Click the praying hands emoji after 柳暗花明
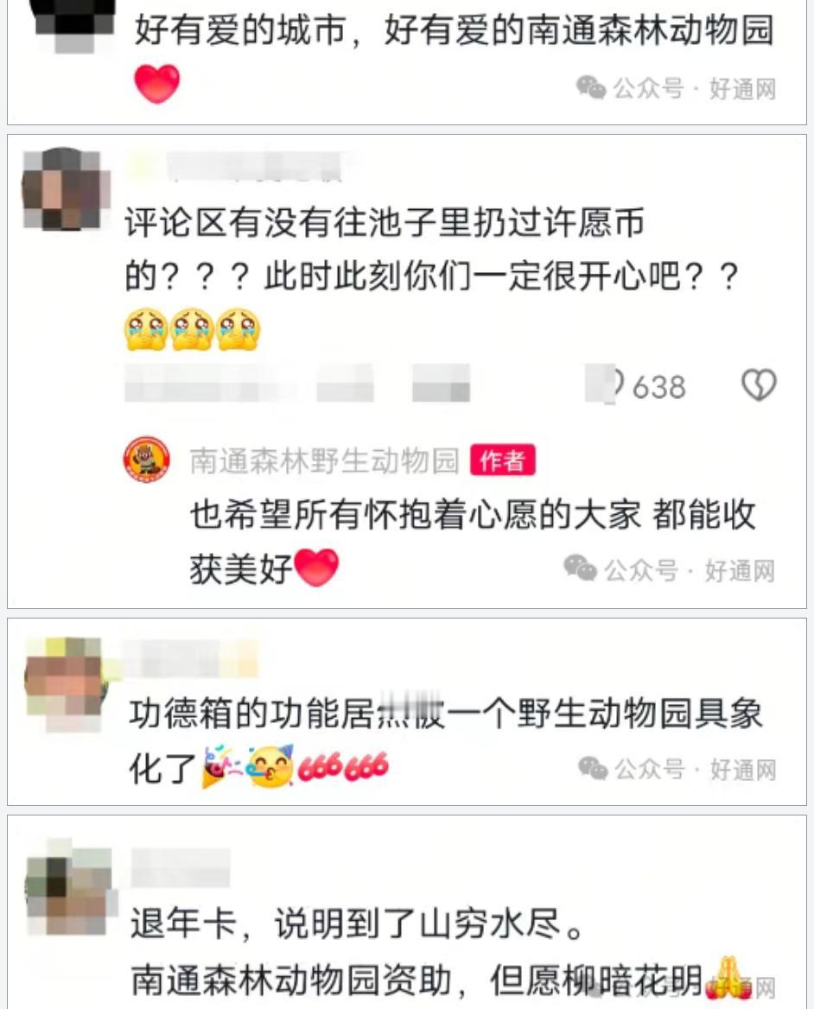The width and height of the screenshot is (814, 1009). pyautogui.click(x=728, y=978)
